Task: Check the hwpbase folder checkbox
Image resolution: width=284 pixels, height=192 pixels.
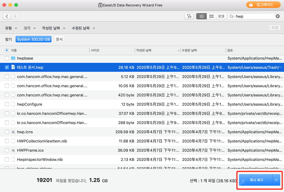Action: [x=7, y=58]
